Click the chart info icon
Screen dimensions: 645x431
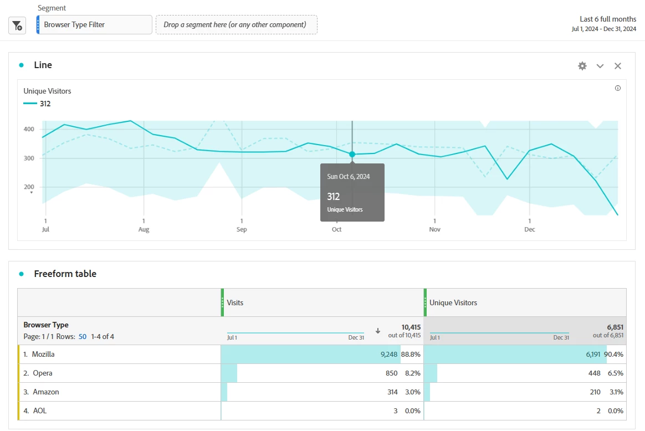click(617, 88)
